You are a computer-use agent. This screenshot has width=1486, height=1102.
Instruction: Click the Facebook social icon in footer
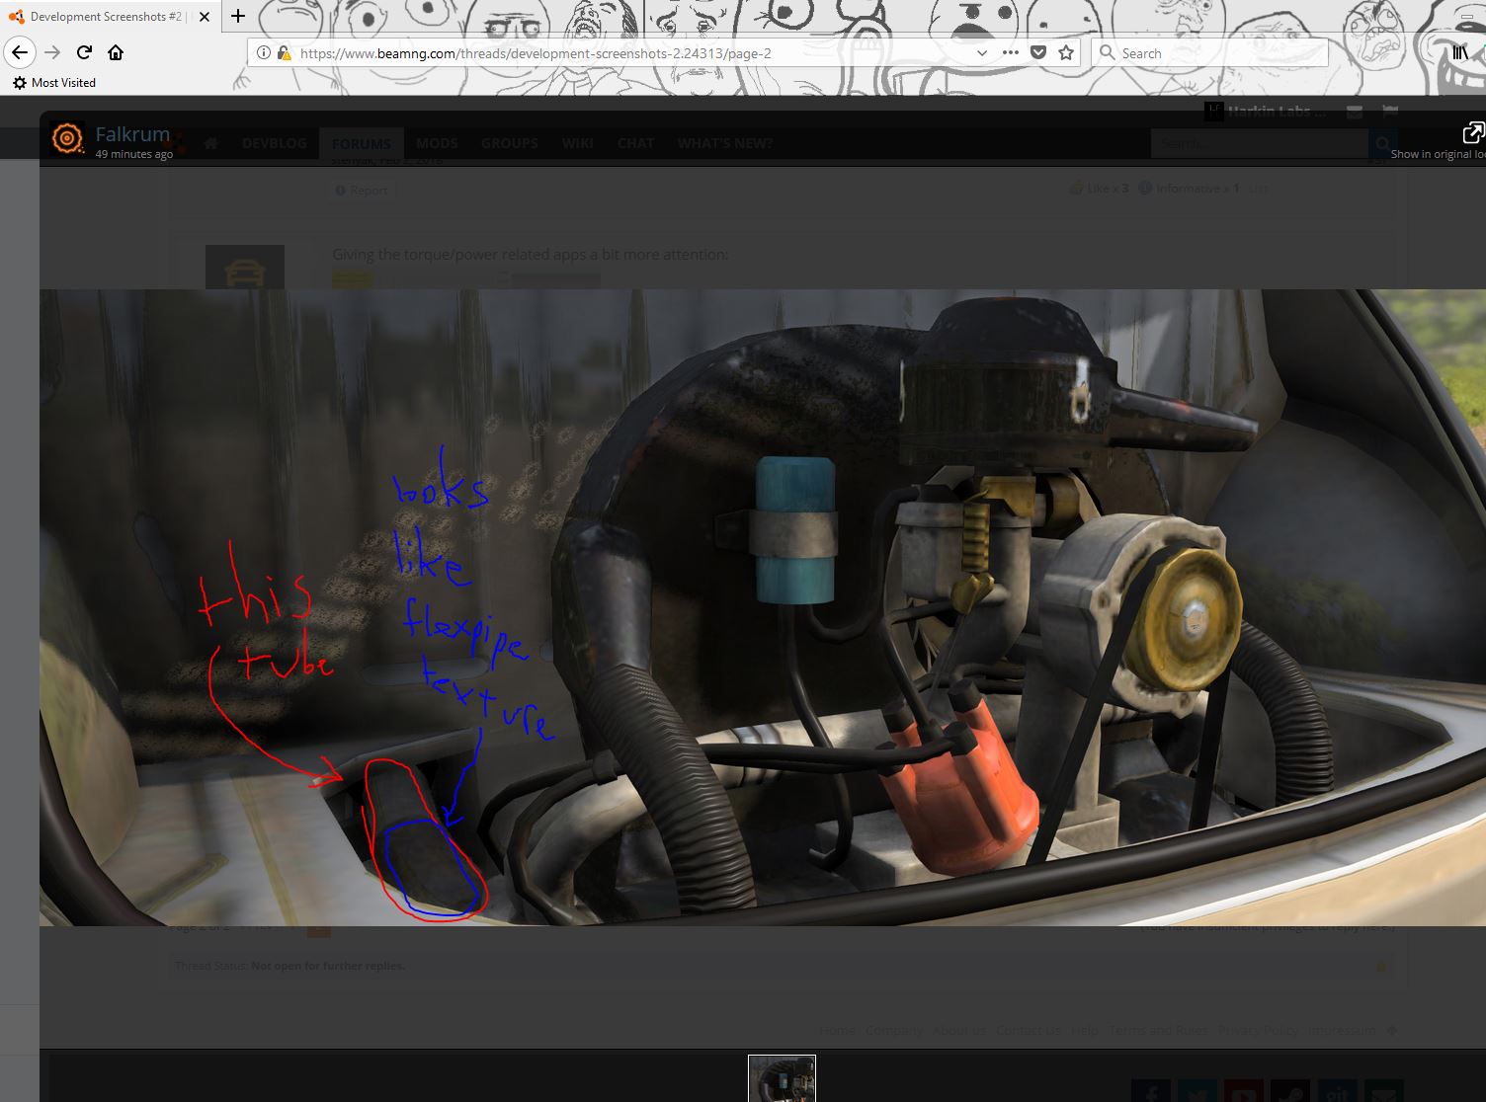click(x=1151, y=1091)
